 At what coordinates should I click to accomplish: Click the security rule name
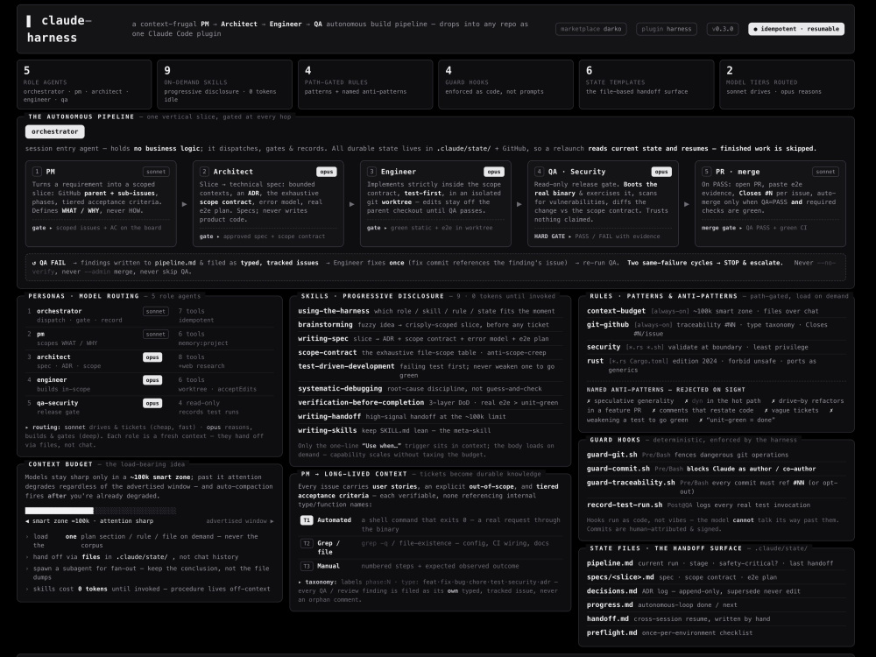tap(604, 347)
